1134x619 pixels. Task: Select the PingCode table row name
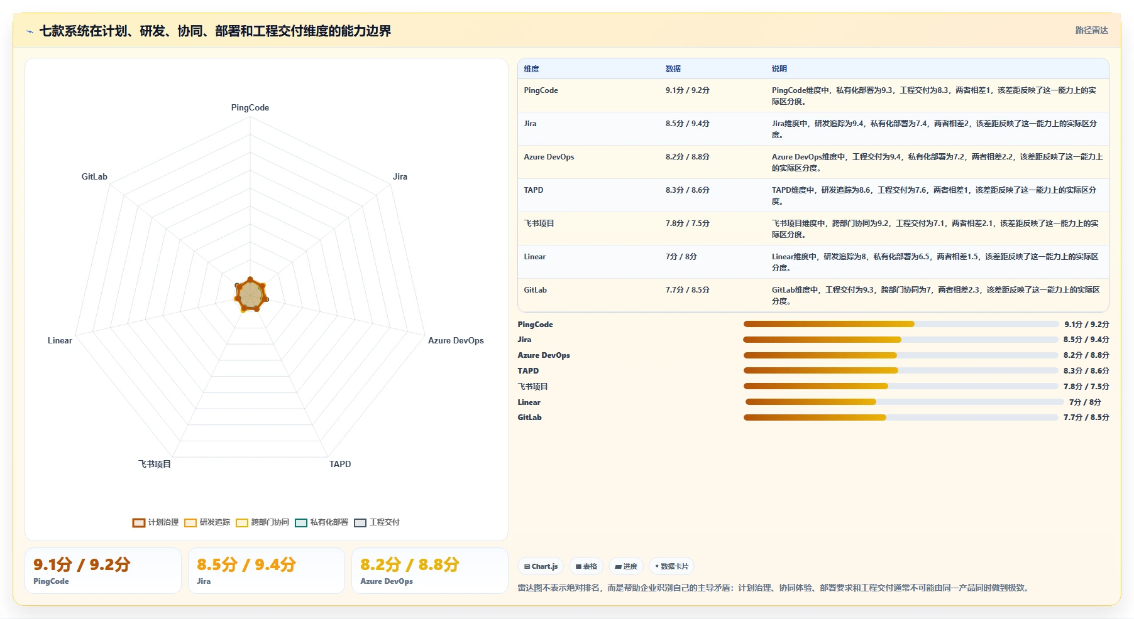click(x=541, y=90)
